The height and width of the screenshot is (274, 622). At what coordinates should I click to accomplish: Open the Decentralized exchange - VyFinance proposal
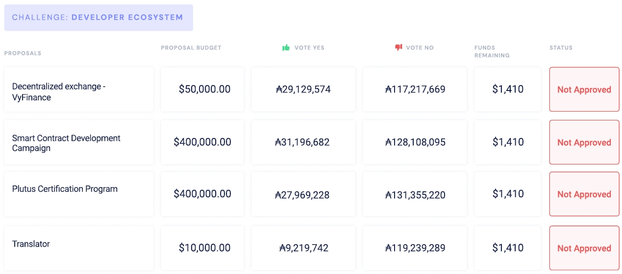[x=59, y=91]
